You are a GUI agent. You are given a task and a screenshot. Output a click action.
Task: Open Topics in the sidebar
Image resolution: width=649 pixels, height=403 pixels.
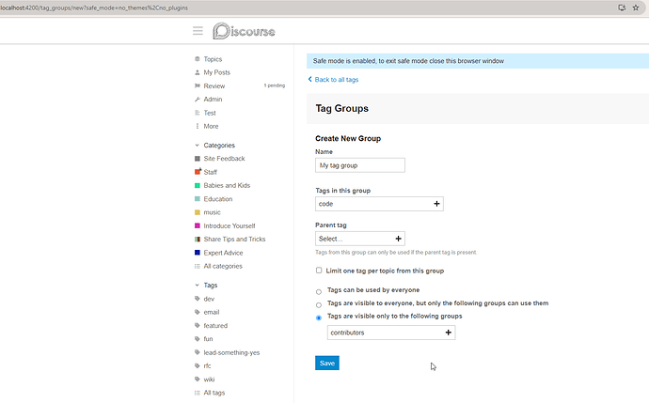tap(213, 59)
